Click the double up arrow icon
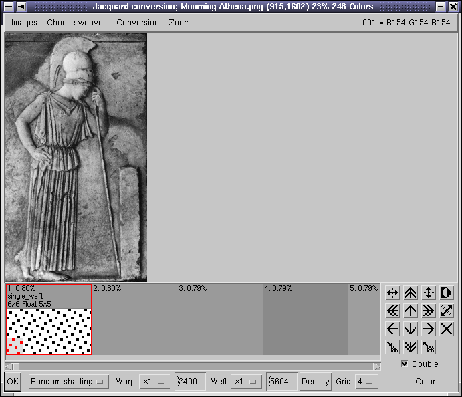Viewport: 462px width, 397px height. pos(411,293)
